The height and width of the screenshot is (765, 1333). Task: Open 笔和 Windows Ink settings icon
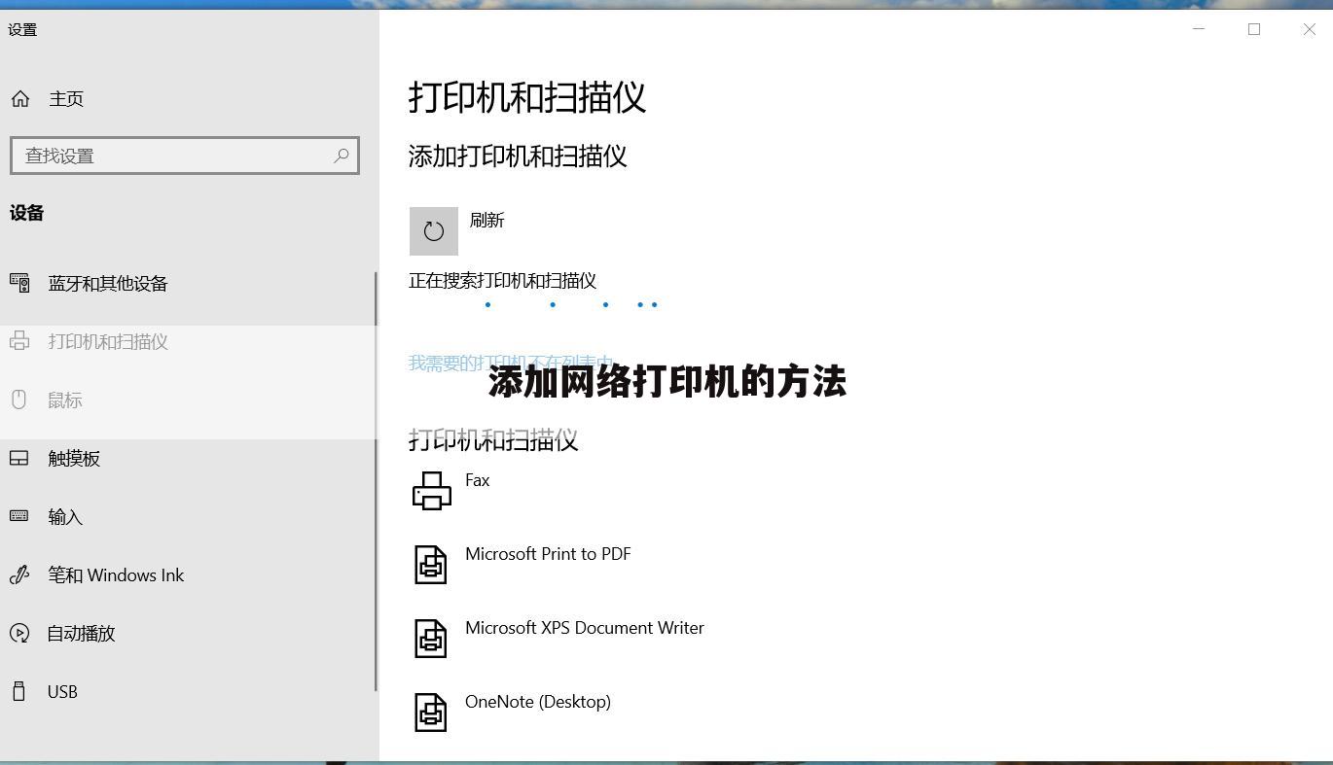coord(19,574)
